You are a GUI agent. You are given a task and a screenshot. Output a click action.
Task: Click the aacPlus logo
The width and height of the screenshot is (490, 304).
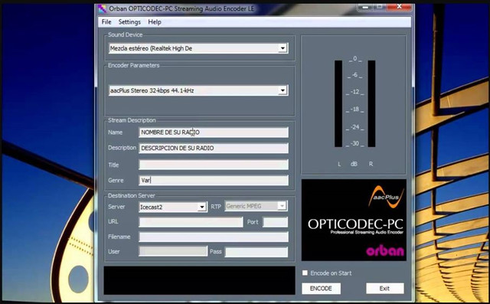(386, 197)
